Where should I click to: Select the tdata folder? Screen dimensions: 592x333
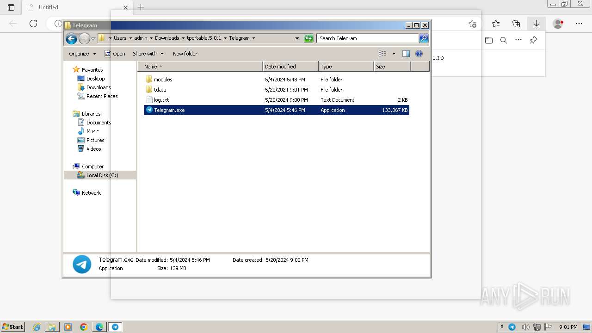(x=277, y=90)
